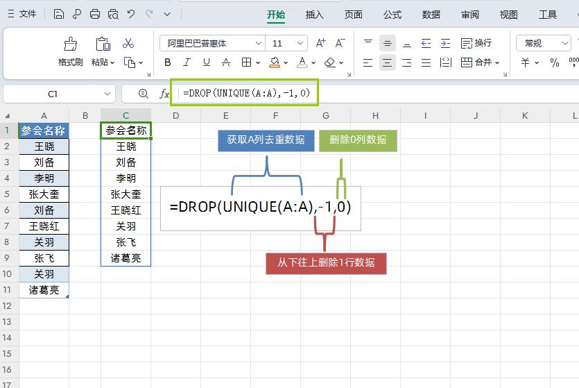579x388 pixels.
Task: Open the font name dropdown
Action: click(x=259, y=43)
